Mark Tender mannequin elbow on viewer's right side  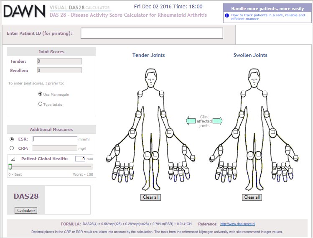163,114
